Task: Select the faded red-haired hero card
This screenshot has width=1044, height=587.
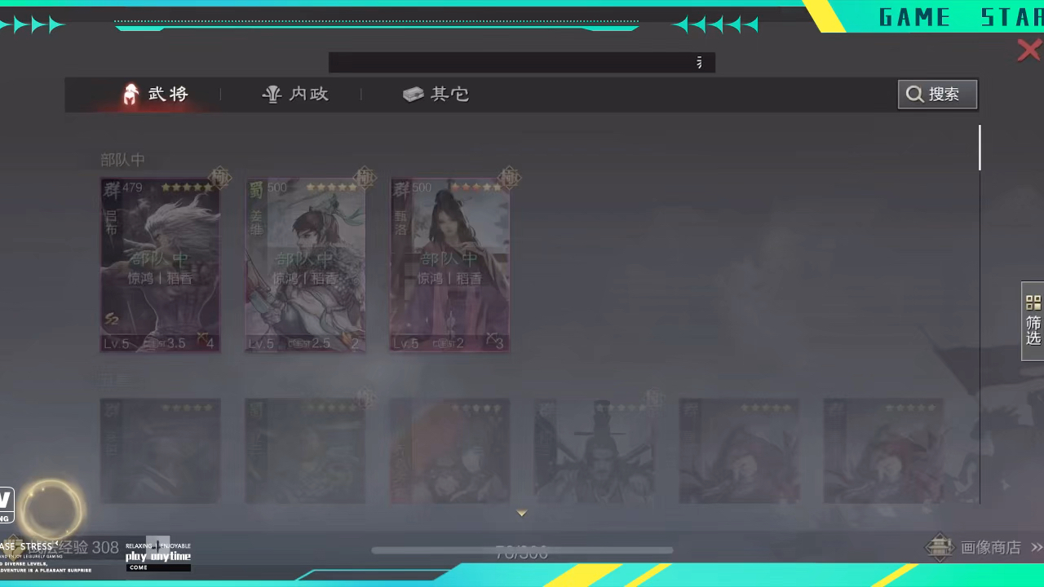Action: point(449,451)
